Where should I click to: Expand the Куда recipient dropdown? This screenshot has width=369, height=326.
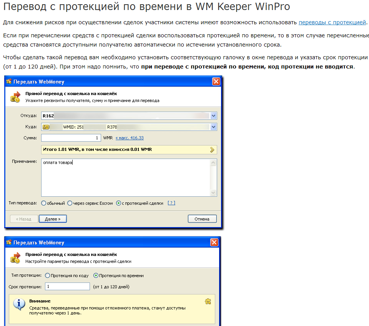pos(214,127)
